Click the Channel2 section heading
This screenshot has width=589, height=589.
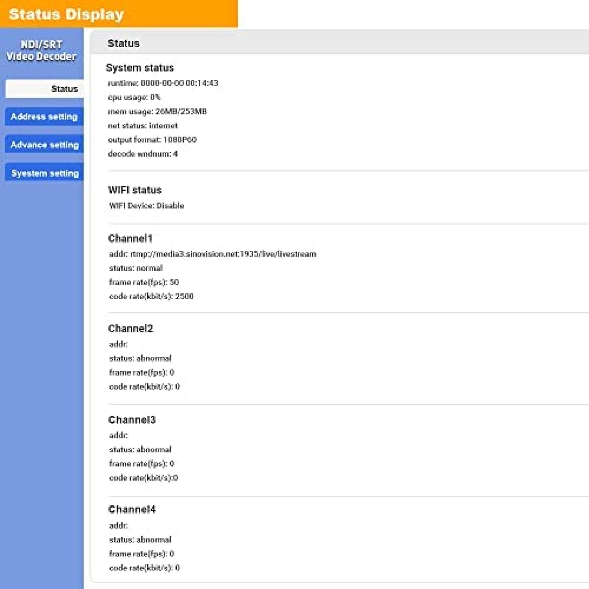pyautogui.click(x=132, y=328)
